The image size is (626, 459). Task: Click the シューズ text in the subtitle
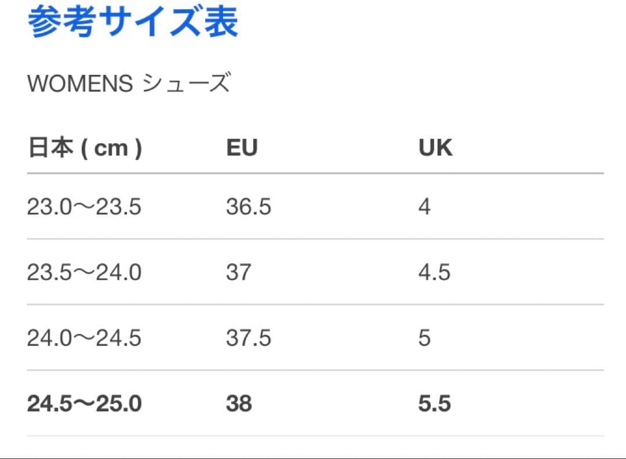(186, 84)
